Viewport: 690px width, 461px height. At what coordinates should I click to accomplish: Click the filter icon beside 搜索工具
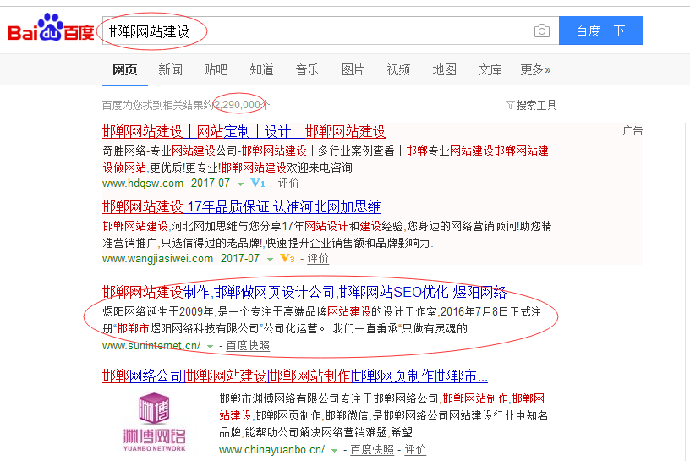[x=510, y=105]
